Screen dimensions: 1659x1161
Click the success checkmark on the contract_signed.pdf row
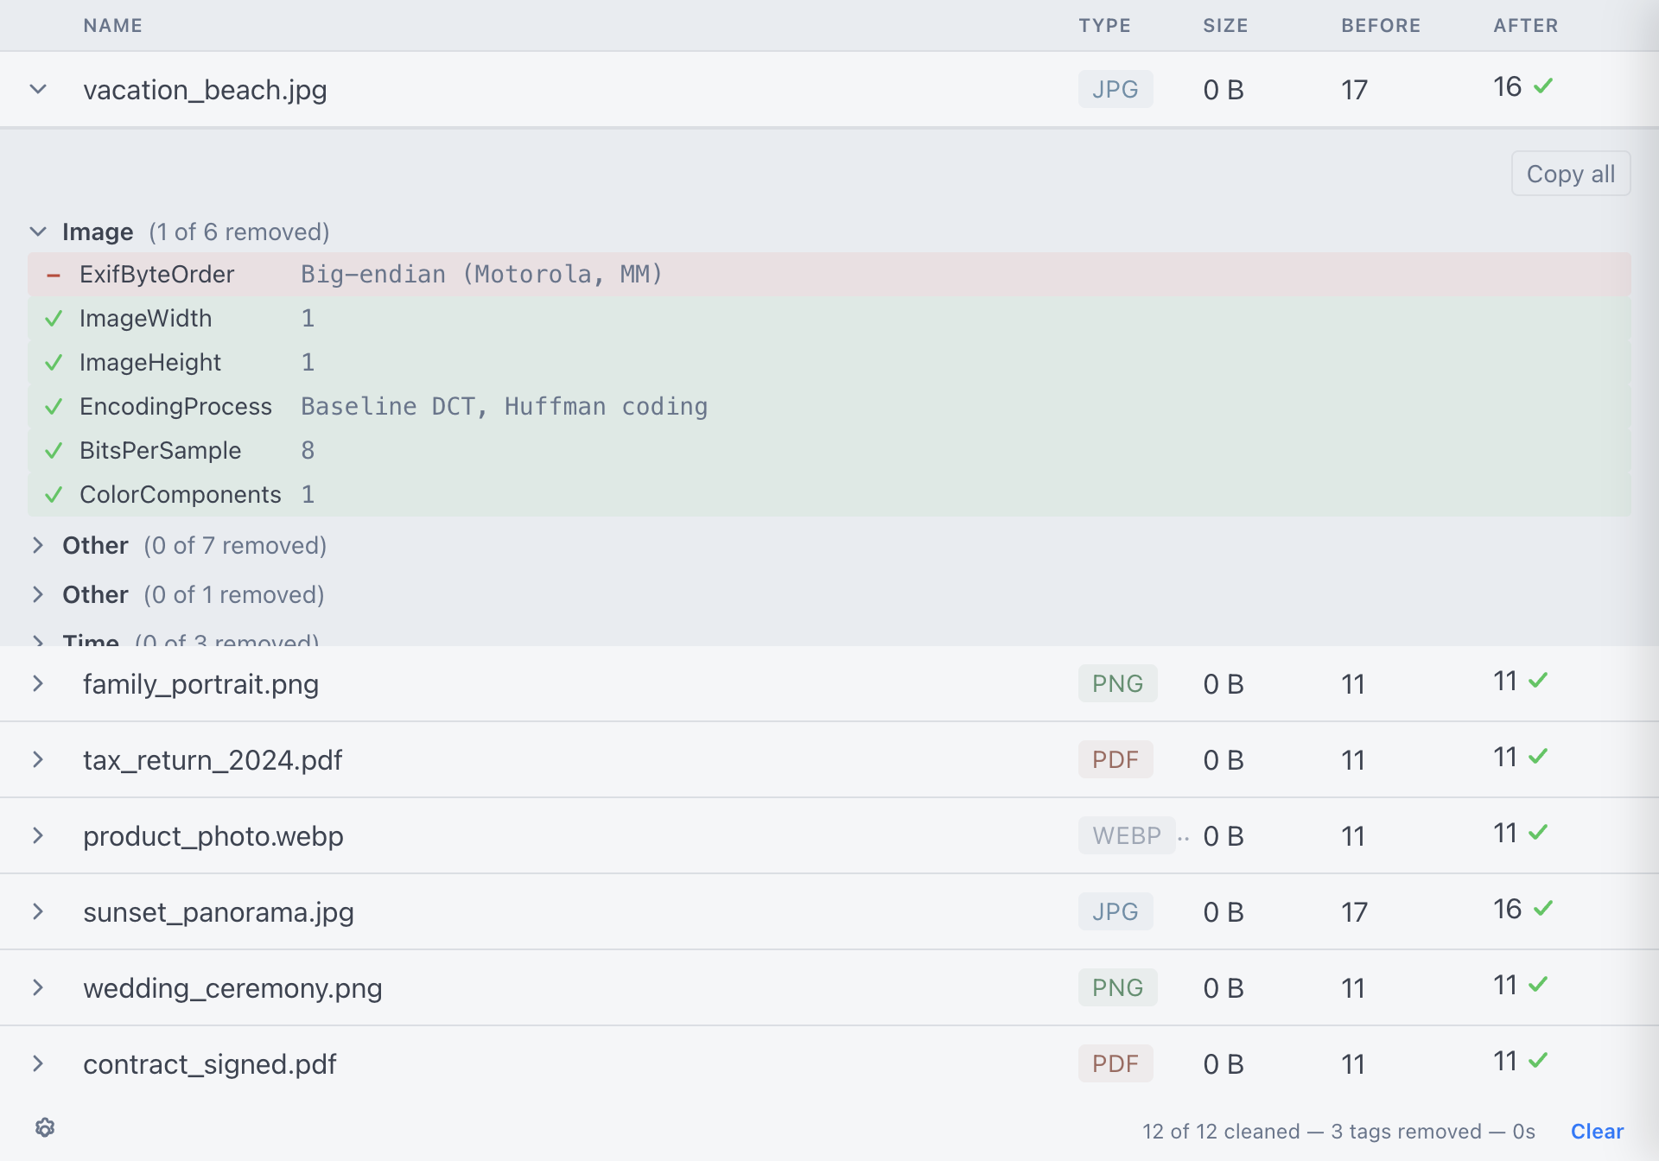(1541, 1061)
